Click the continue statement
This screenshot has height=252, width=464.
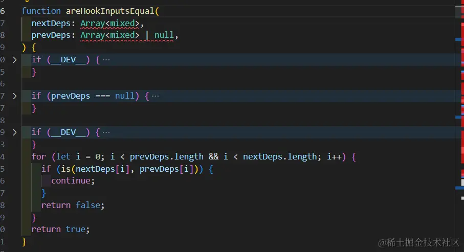point(73,181)
